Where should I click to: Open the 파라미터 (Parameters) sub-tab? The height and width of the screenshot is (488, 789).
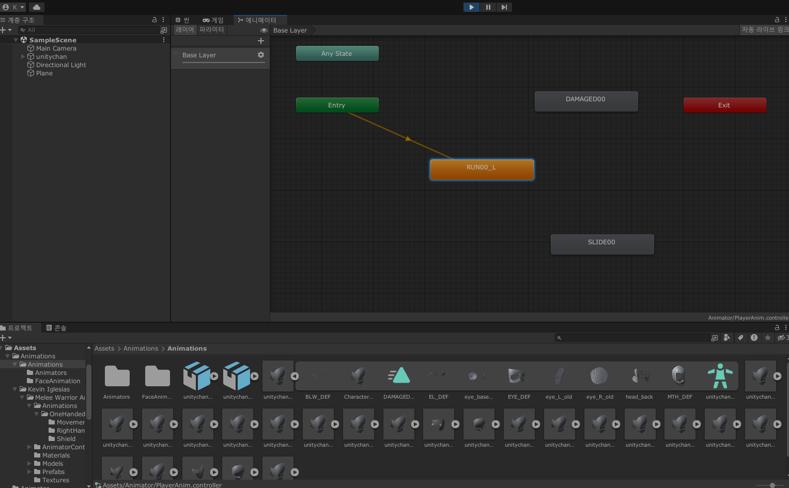tap(212, 30)
